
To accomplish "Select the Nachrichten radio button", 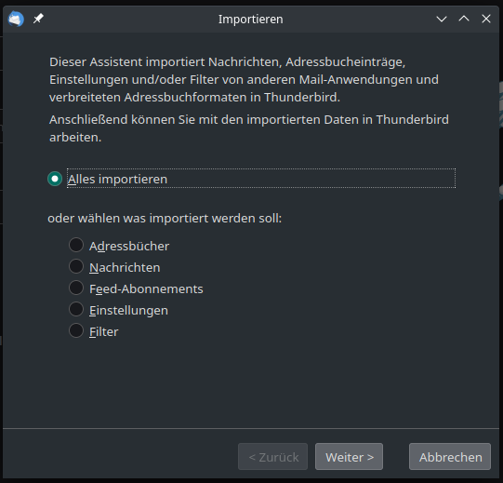I will point(76,266).
